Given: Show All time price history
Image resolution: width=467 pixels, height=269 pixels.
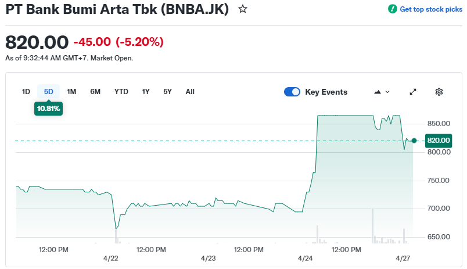Looking at the screenshot, I should pos(190,92).
